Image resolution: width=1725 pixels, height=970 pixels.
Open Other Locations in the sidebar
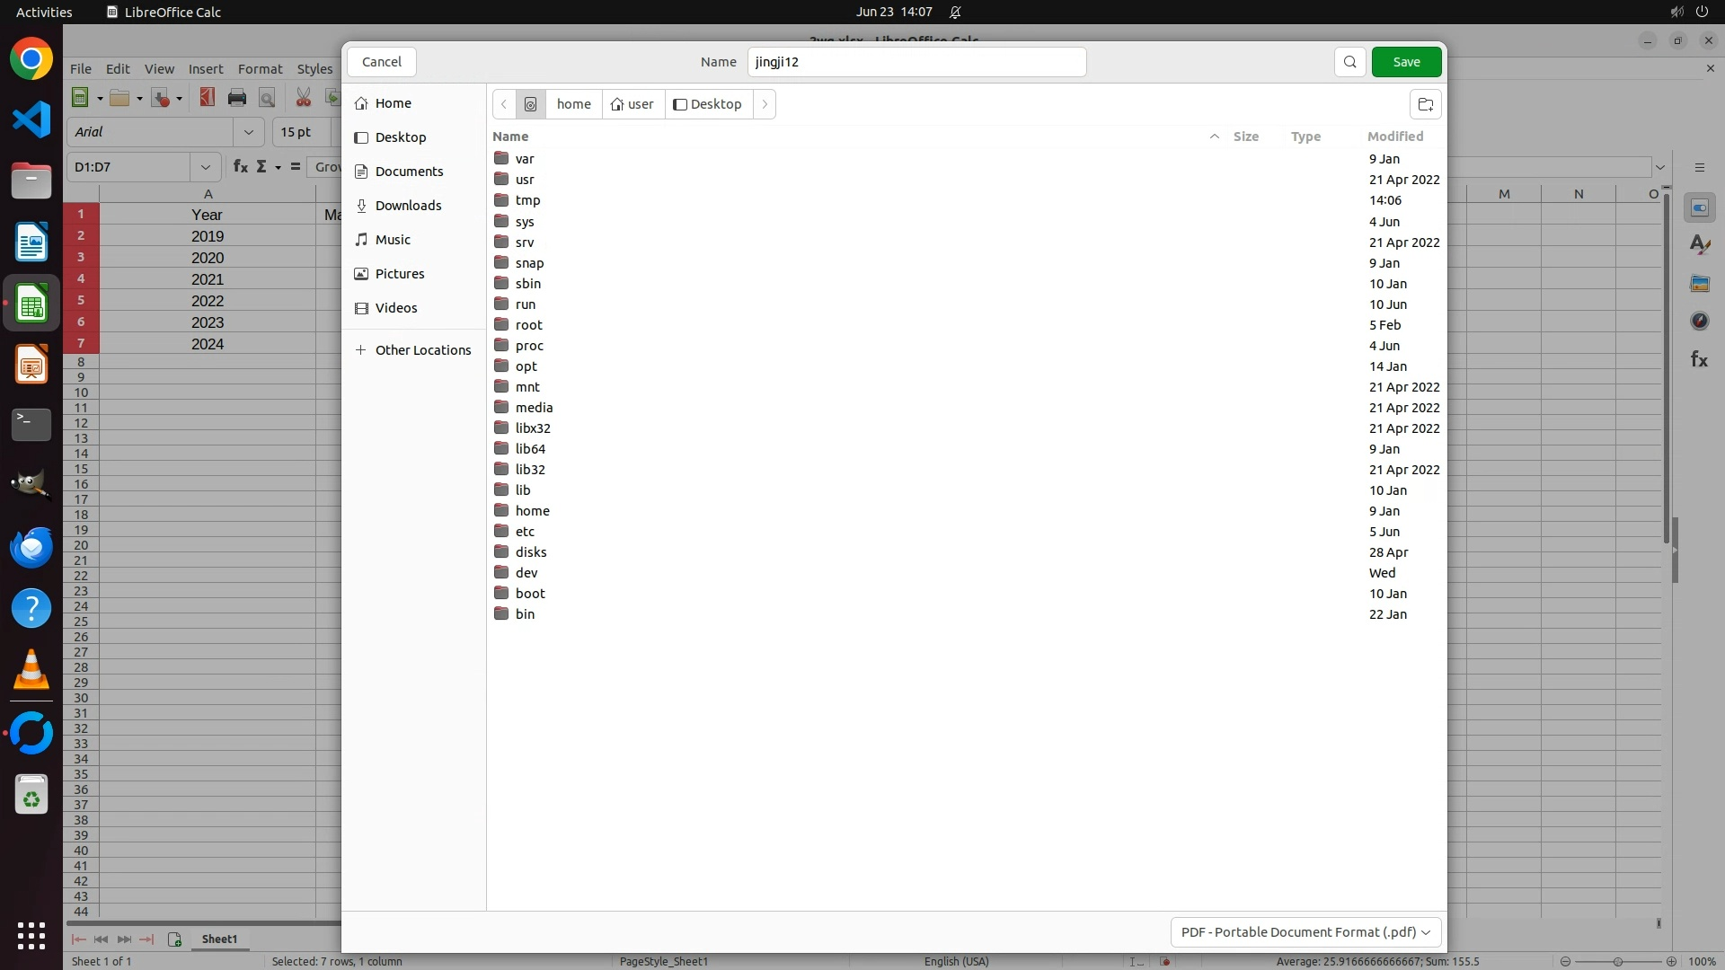coord(422,350)
